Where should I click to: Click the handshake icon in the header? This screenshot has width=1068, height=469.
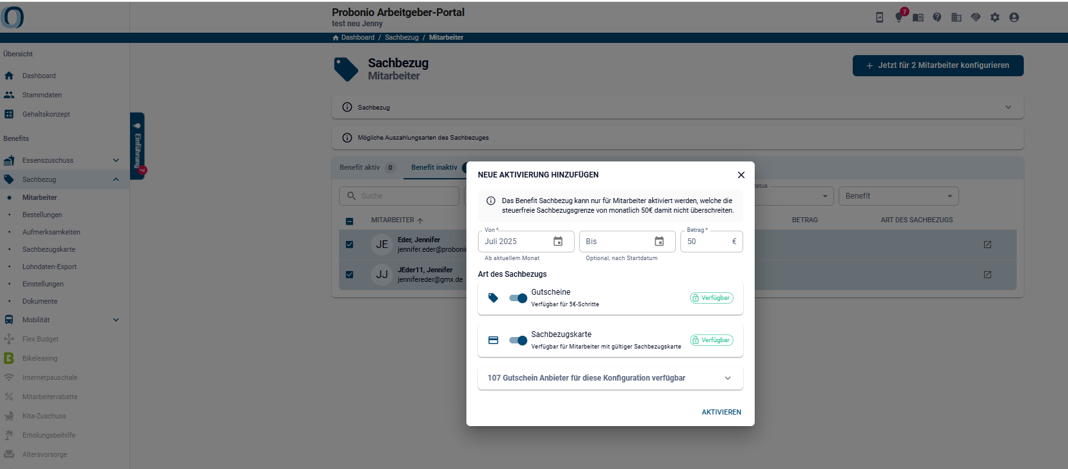(976, 17)
